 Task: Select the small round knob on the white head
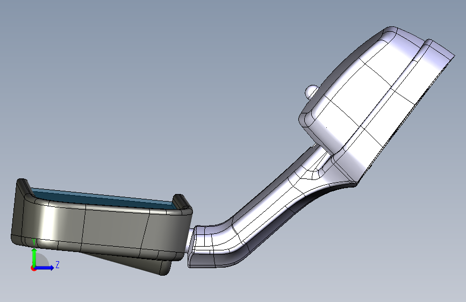click(311, 91)
